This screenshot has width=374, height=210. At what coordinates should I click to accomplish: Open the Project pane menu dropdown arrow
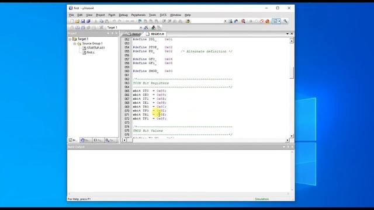pyautogui.click(x=108, y=33)
